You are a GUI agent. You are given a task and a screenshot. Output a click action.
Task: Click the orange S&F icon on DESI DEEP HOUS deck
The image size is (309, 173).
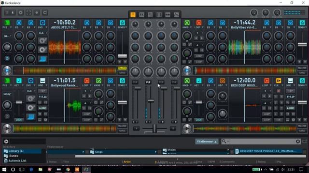click(222, 81)
